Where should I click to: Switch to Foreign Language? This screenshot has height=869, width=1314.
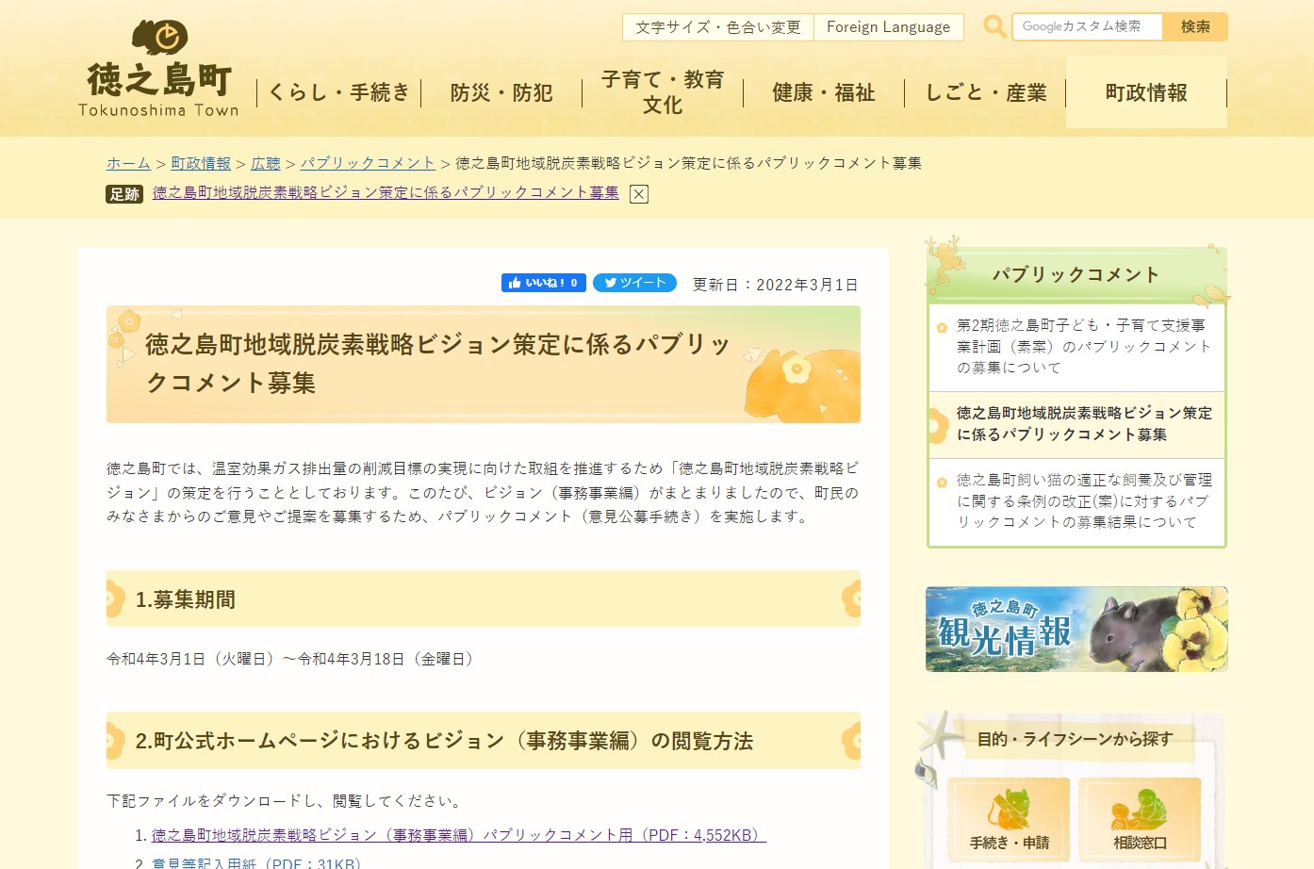(x=887, y=26)
